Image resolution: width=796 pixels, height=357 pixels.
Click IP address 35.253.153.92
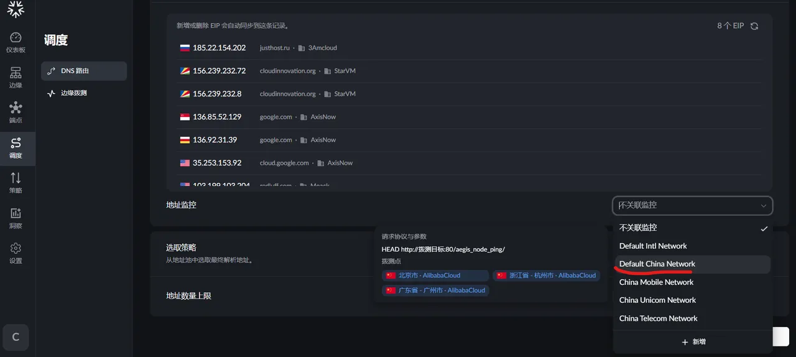click(x=217, y=163)
